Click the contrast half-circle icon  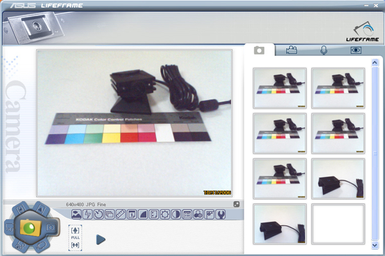tap(176, 214)
